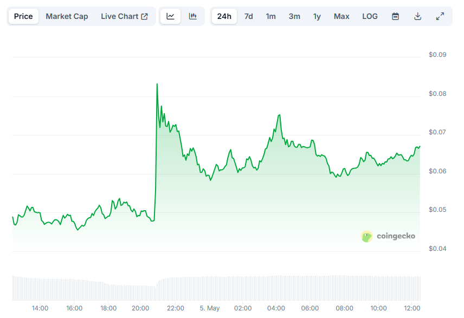Select the 24h time range

224,16
